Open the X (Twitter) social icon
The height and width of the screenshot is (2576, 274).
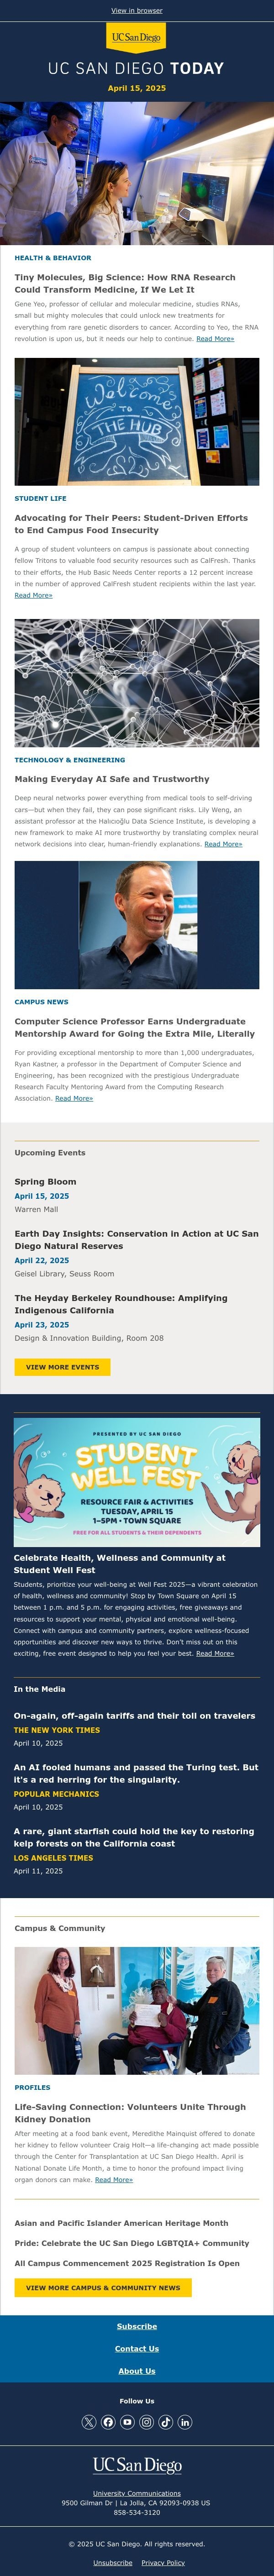pyautogui.click(x=89, y=2422)
